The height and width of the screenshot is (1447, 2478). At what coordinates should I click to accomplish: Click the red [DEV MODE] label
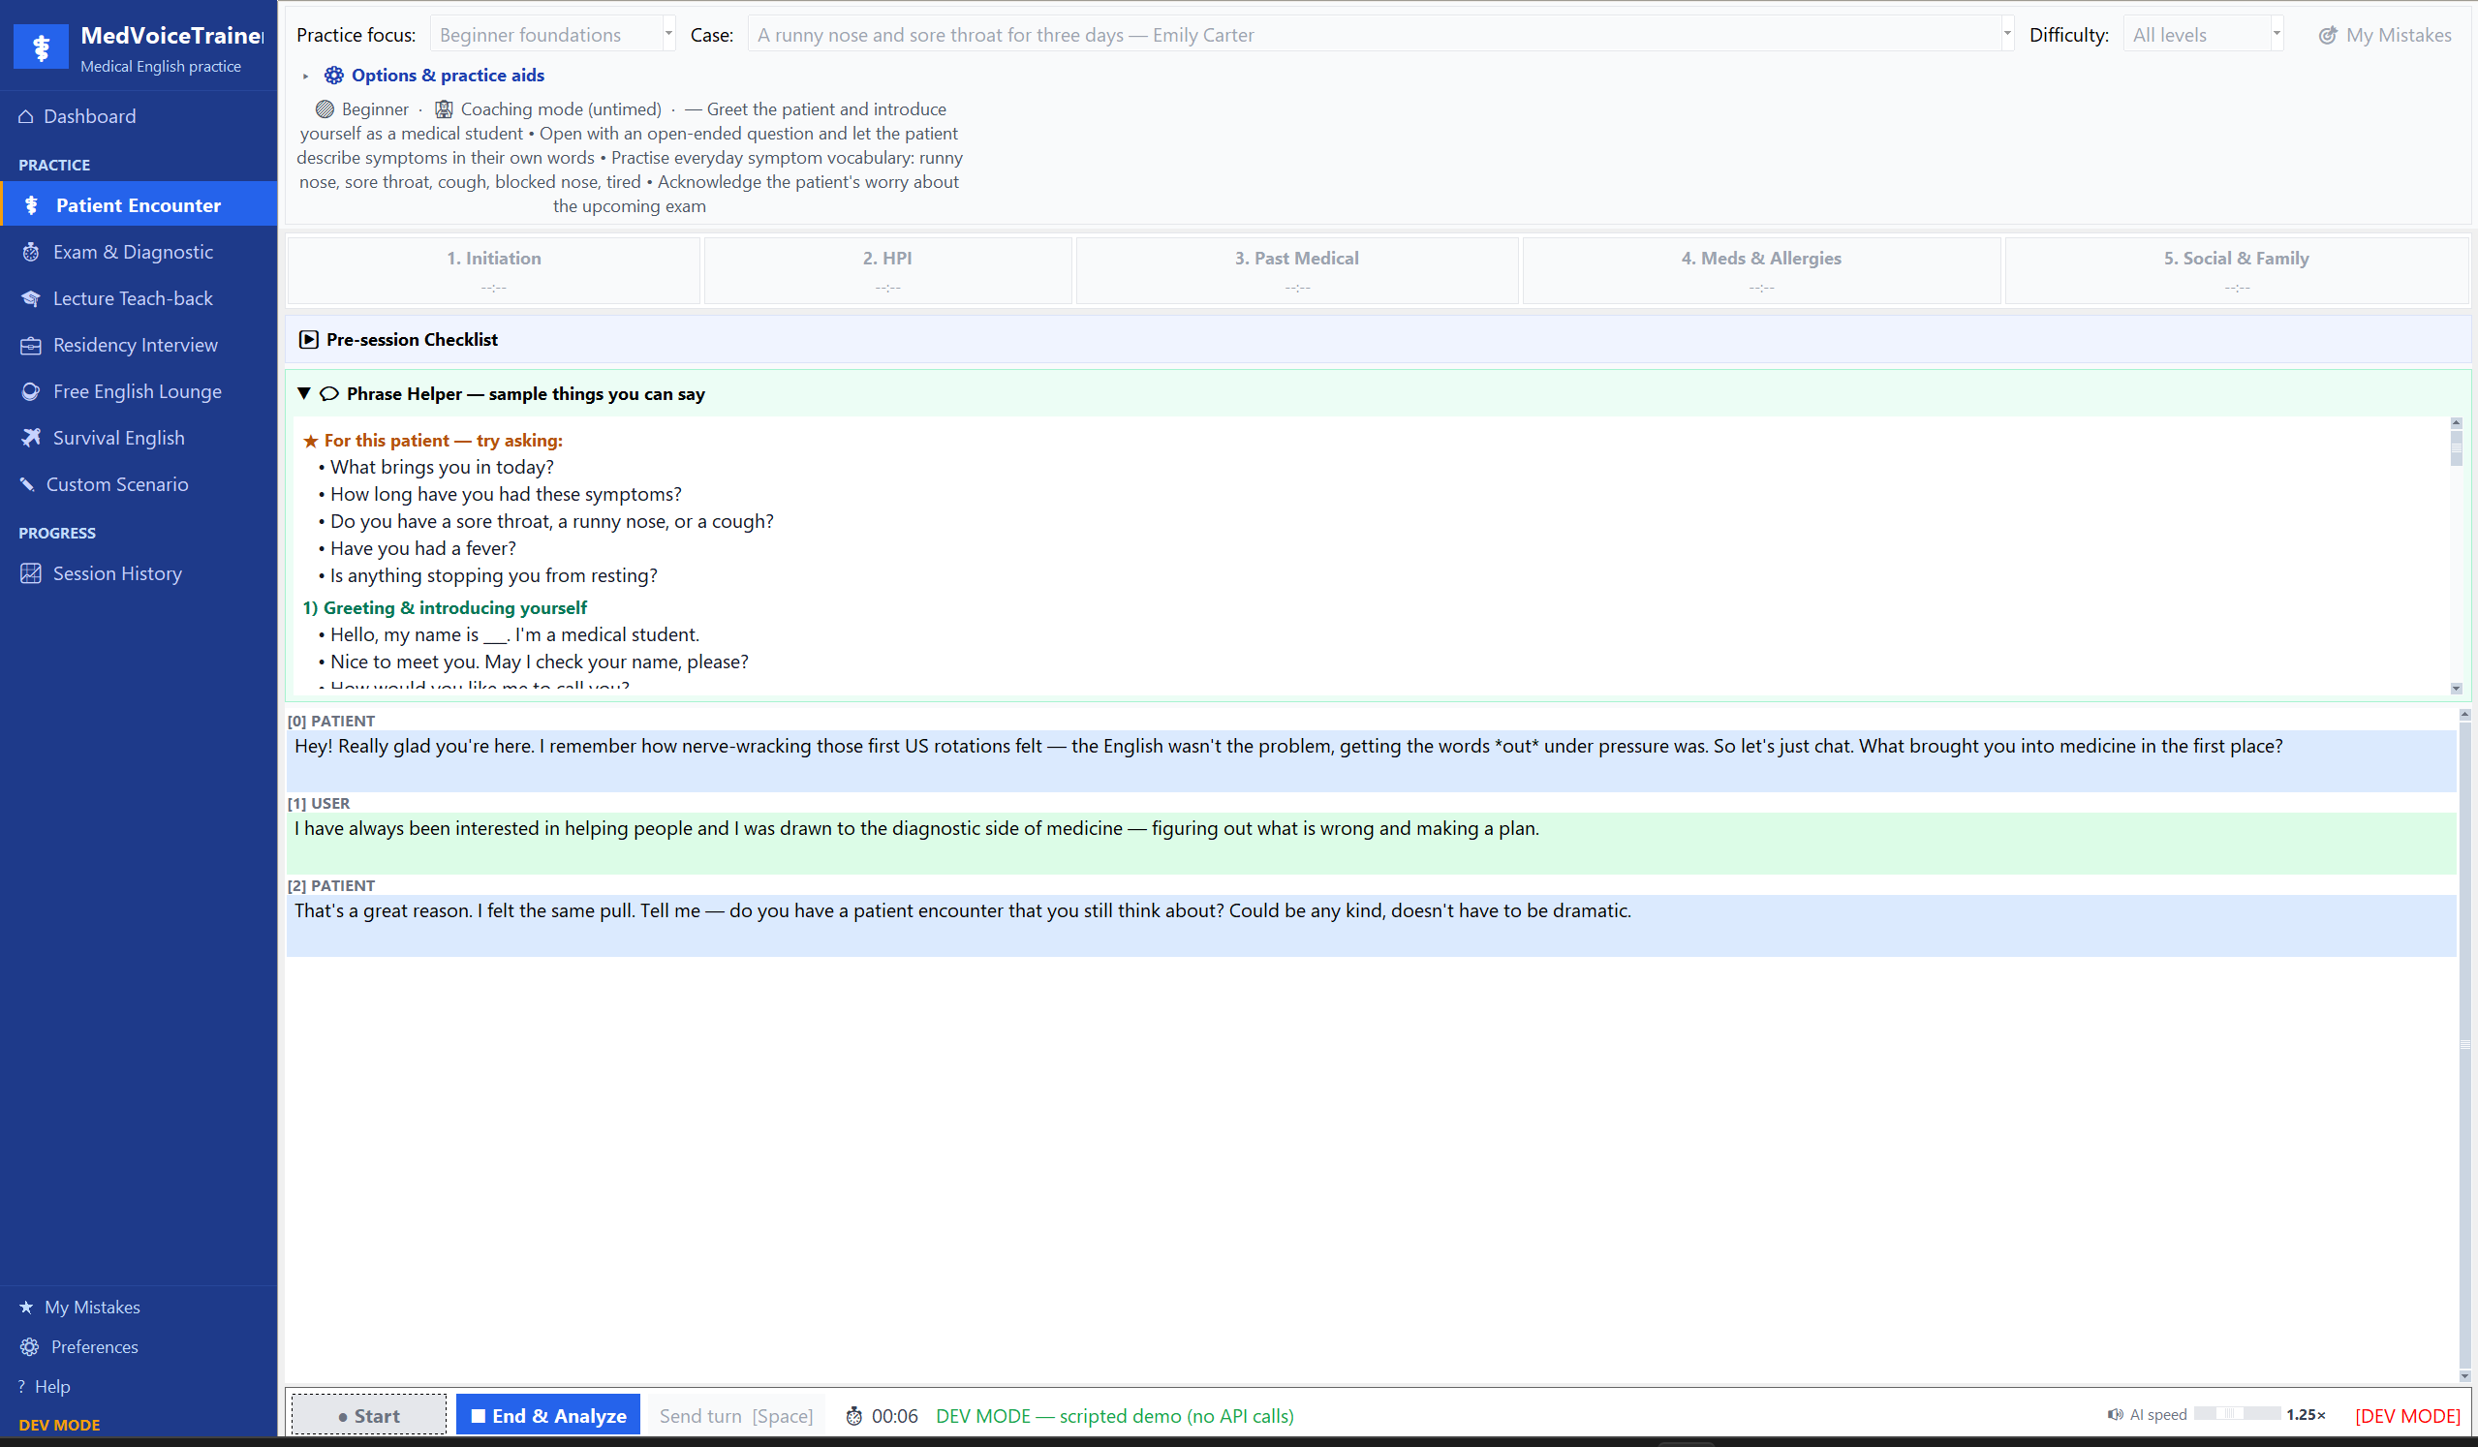point(2407,1416)
